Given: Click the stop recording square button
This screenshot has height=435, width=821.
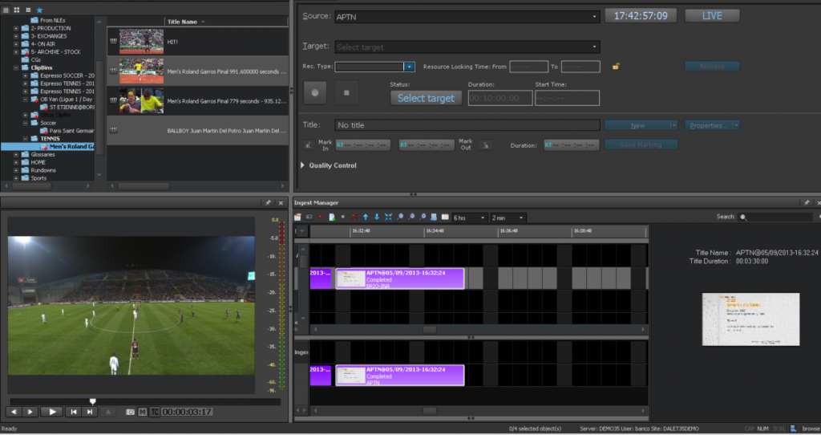Looking at the screenshot, I should (347, 92).
